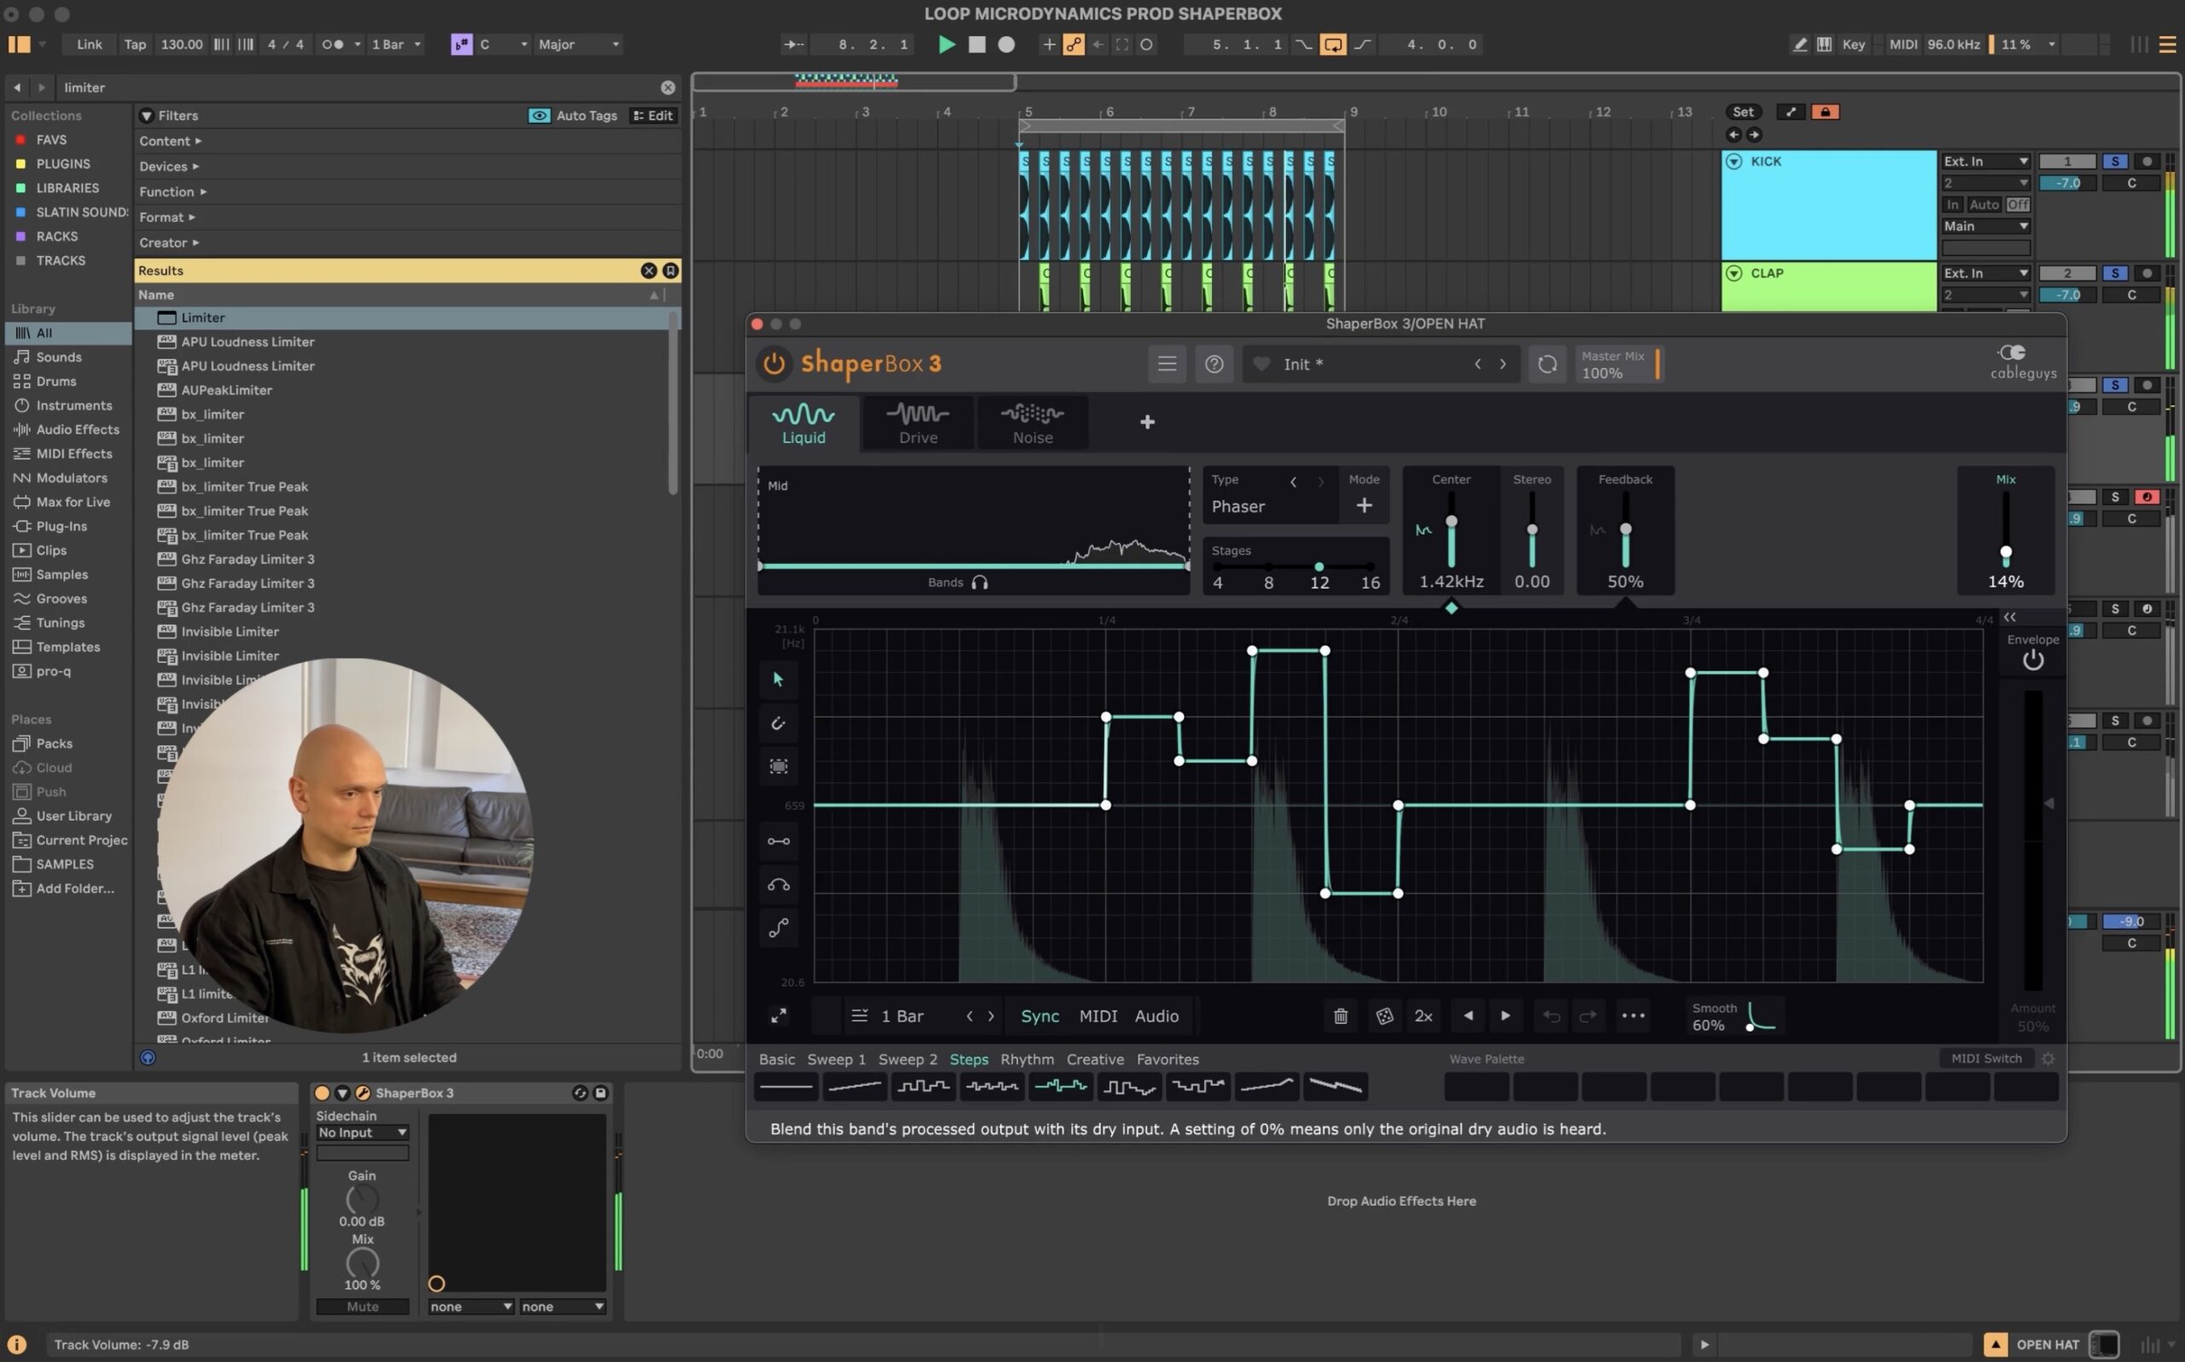Expand the Format filter group

click(x=167, y=217)
